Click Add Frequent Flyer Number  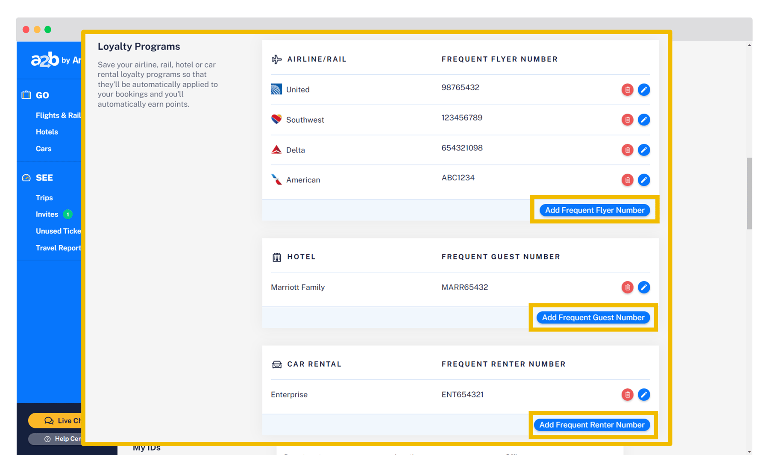click(594, 210)
